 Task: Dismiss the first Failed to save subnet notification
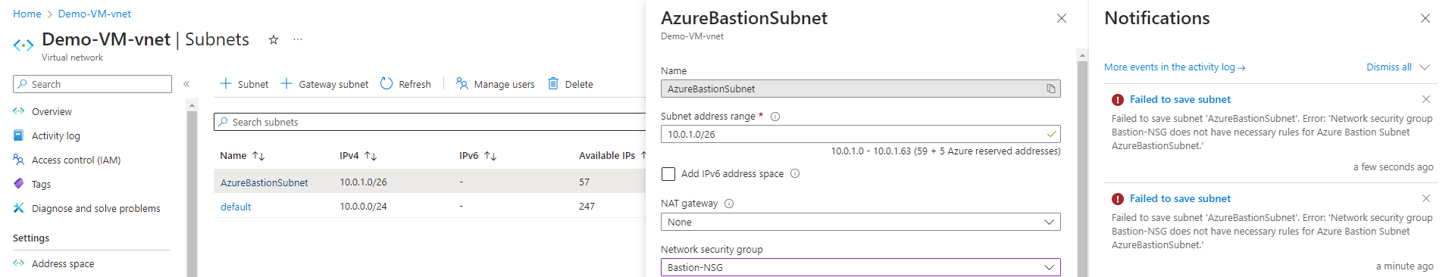(x=1425, y=99)
